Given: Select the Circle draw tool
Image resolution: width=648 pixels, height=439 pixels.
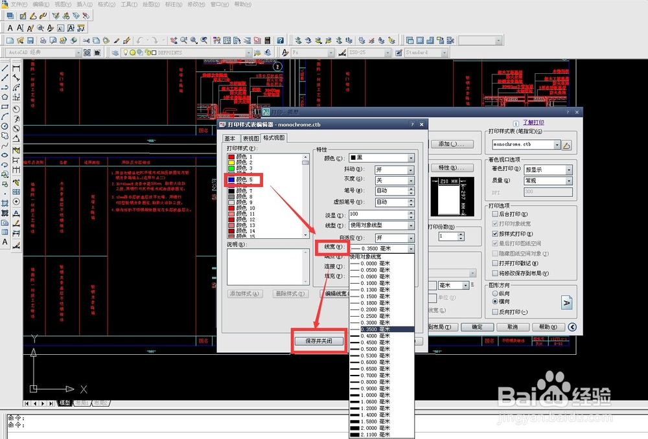Looking at the screenshot, I should pyautogui.click(x=5, y=126).
